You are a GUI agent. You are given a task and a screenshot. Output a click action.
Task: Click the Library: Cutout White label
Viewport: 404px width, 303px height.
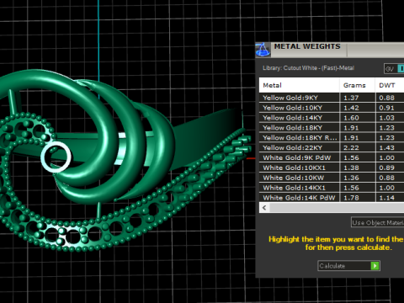(308, 68)
